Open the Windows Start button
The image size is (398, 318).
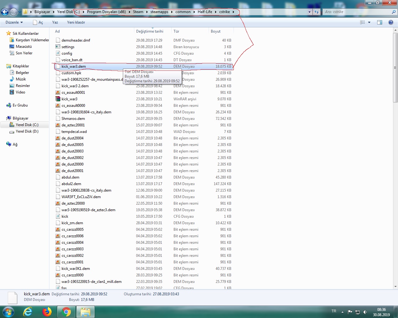coord(8,312)
